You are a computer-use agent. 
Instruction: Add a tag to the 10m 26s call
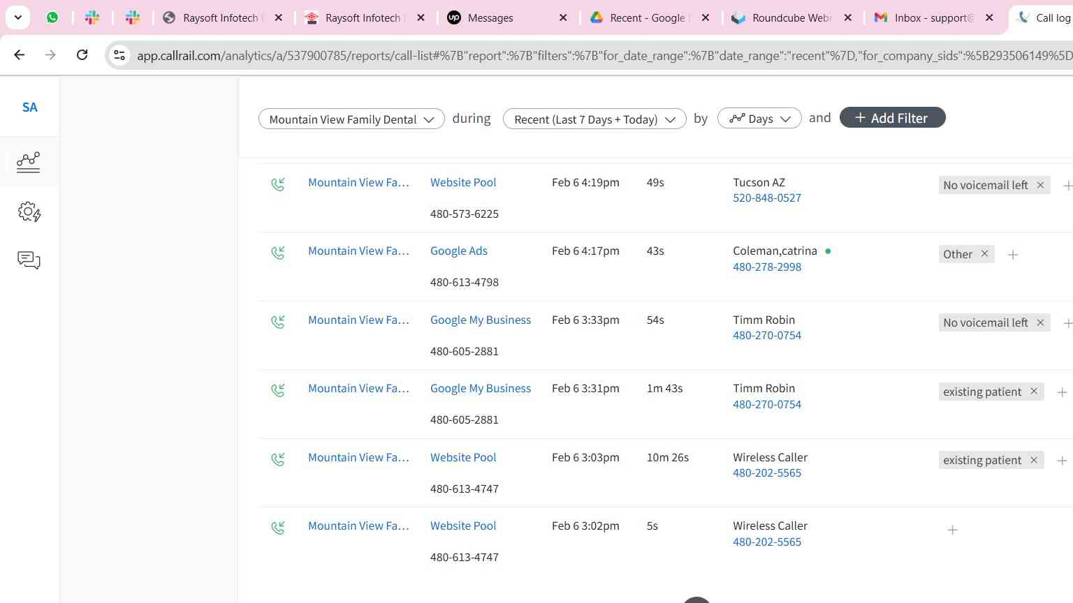[x=1062, y=461]
